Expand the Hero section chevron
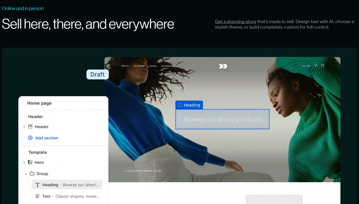Viewport: 359px width, 204px height. pyautogui.click(x=24, y=162)
